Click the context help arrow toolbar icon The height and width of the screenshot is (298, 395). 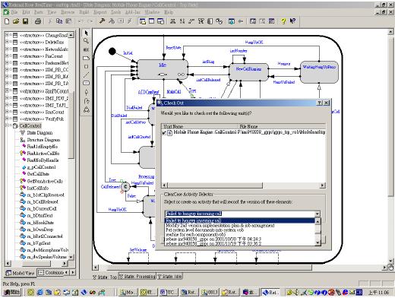(292, 21)
